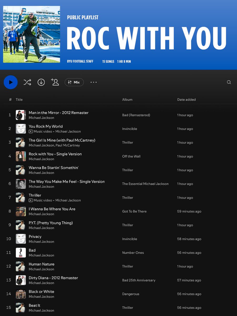Select the song Privacy
Viewport: 237px width, 316px height.
pyautogui.click(x=35, y=236)
